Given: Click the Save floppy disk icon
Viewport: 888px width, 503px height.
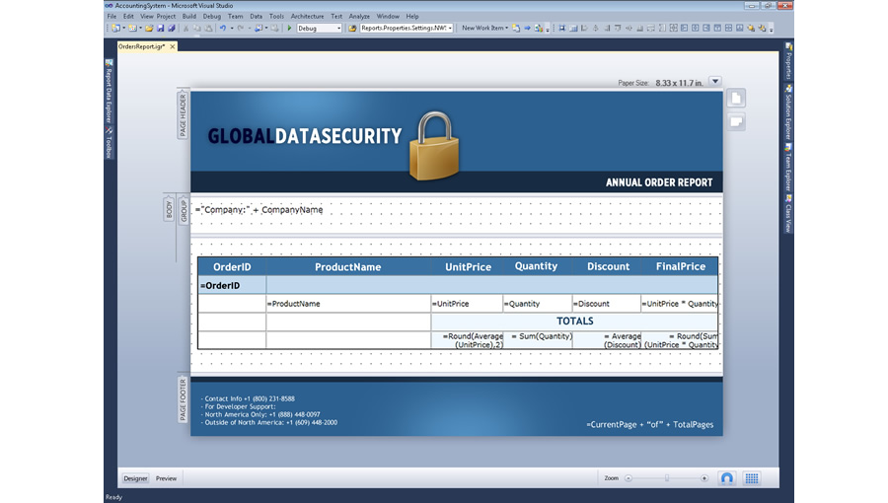Looking at the screenshot, I should pos(160,28).
